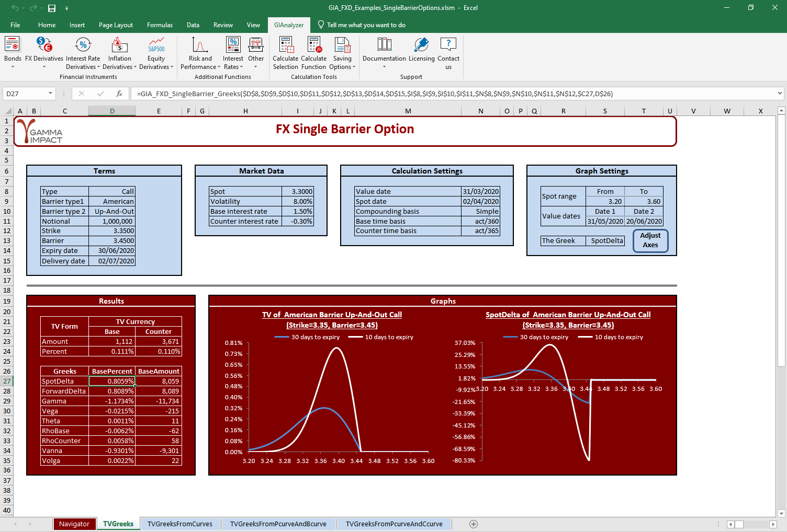Switch to the Insert ribbon tab
787x532 pixels.
pos(77,25)
